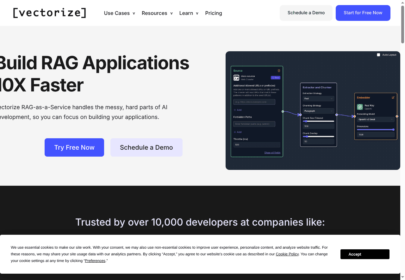The image size is (405, 280).
Task: Click the Forbidden Paths input field
Action: pyautogui.click(x=254, y=124)
